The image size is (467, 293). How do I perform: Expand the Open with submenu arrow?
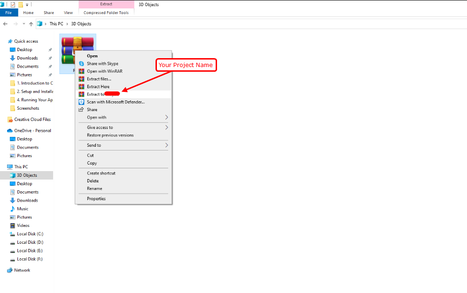(x=166, y=117)
